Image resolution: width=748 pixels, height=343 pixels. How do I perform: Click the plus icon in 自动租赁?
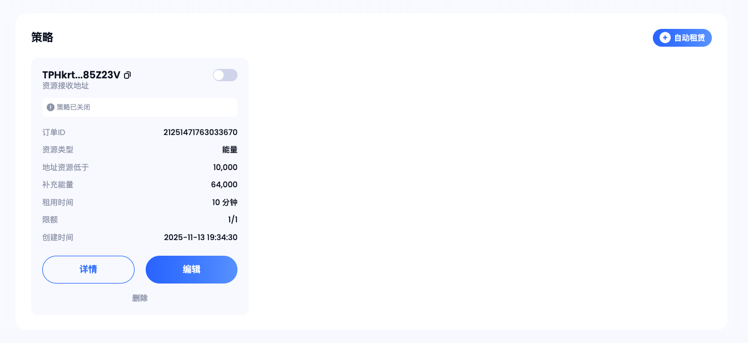(x=665, y=38)
